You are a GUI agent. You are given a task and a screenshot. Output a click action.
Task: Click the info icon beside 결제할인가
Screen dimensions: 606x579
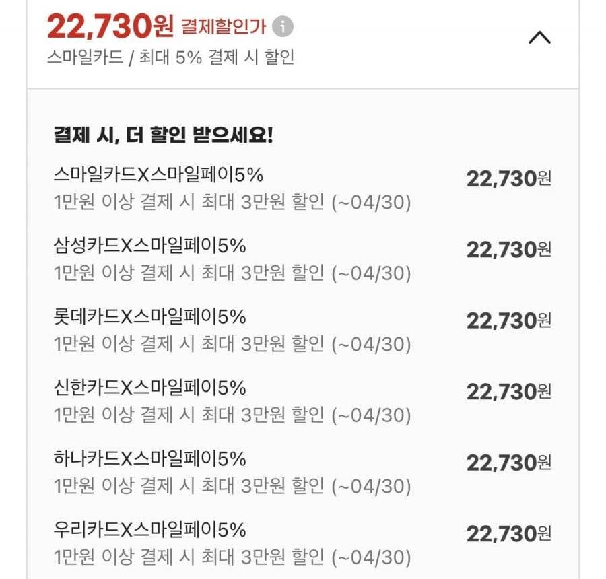click(283, 27)
